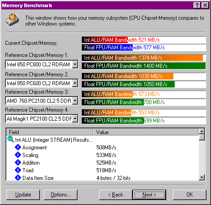
Task: Click the flaming memory chip icon
Action: tap(13, 20)
